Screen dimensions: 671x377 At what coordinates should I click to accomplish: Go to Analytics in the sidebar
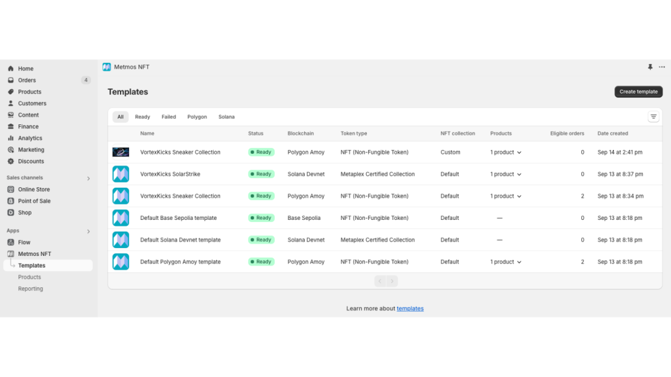point(30,138)
